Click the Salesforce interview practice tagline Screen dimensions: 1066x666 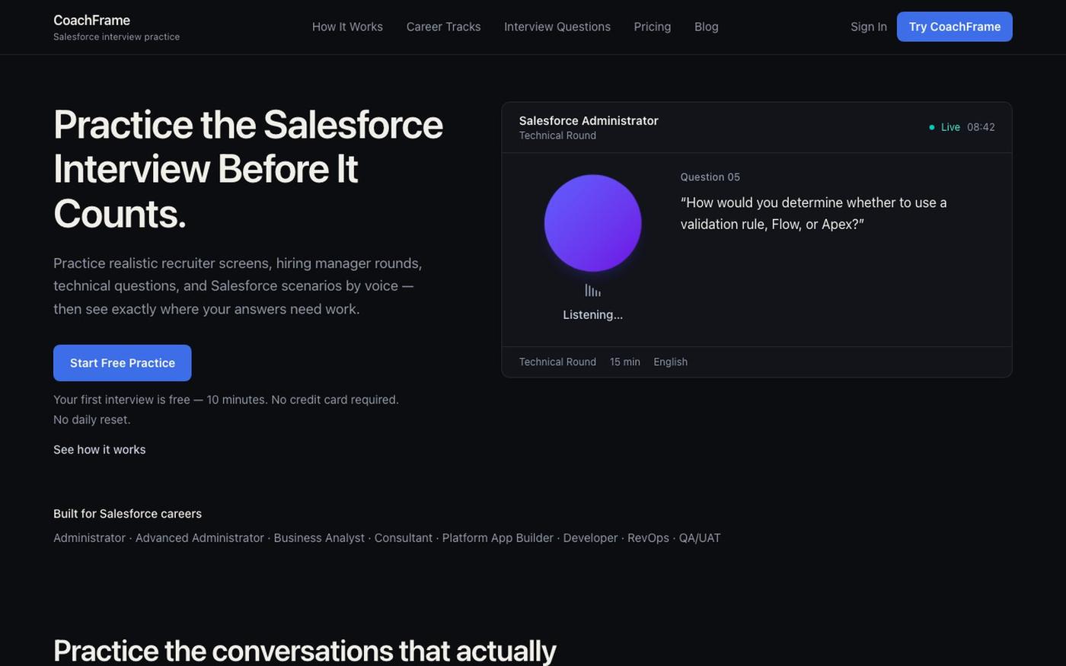coord(116,37)
